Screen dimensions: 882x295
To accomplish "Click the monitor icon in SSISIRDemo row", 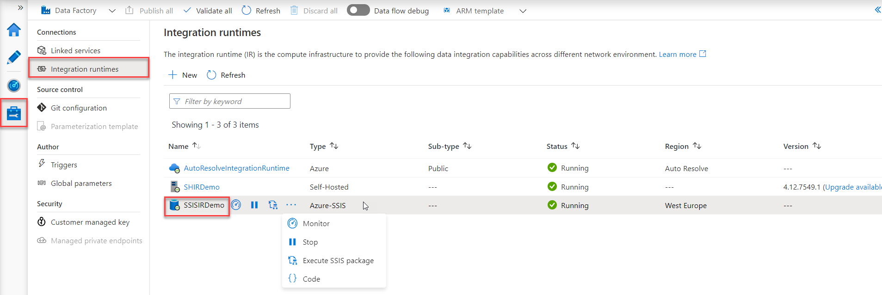I will [x=236, y=205].
